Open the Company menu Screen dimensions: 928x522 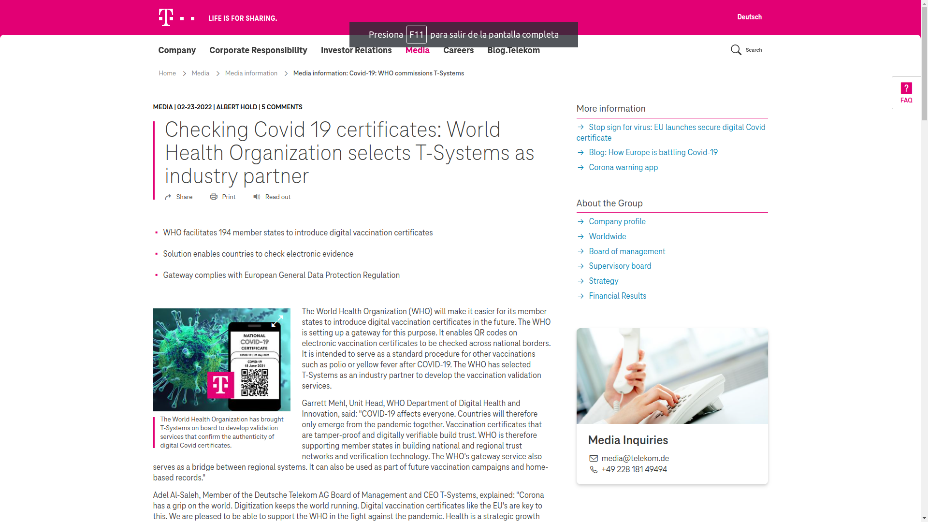coord(177,50)
